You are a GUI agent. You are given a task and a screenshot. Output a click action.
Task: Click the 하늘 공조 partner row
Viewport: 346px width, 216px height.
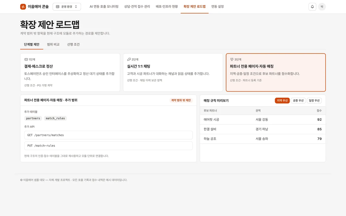click(x=263, y=139)
